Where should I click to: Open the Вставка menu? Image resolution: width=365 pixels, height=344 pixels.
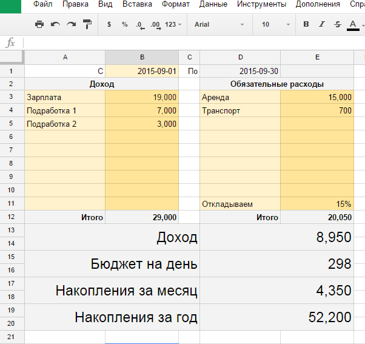point(137,4)
